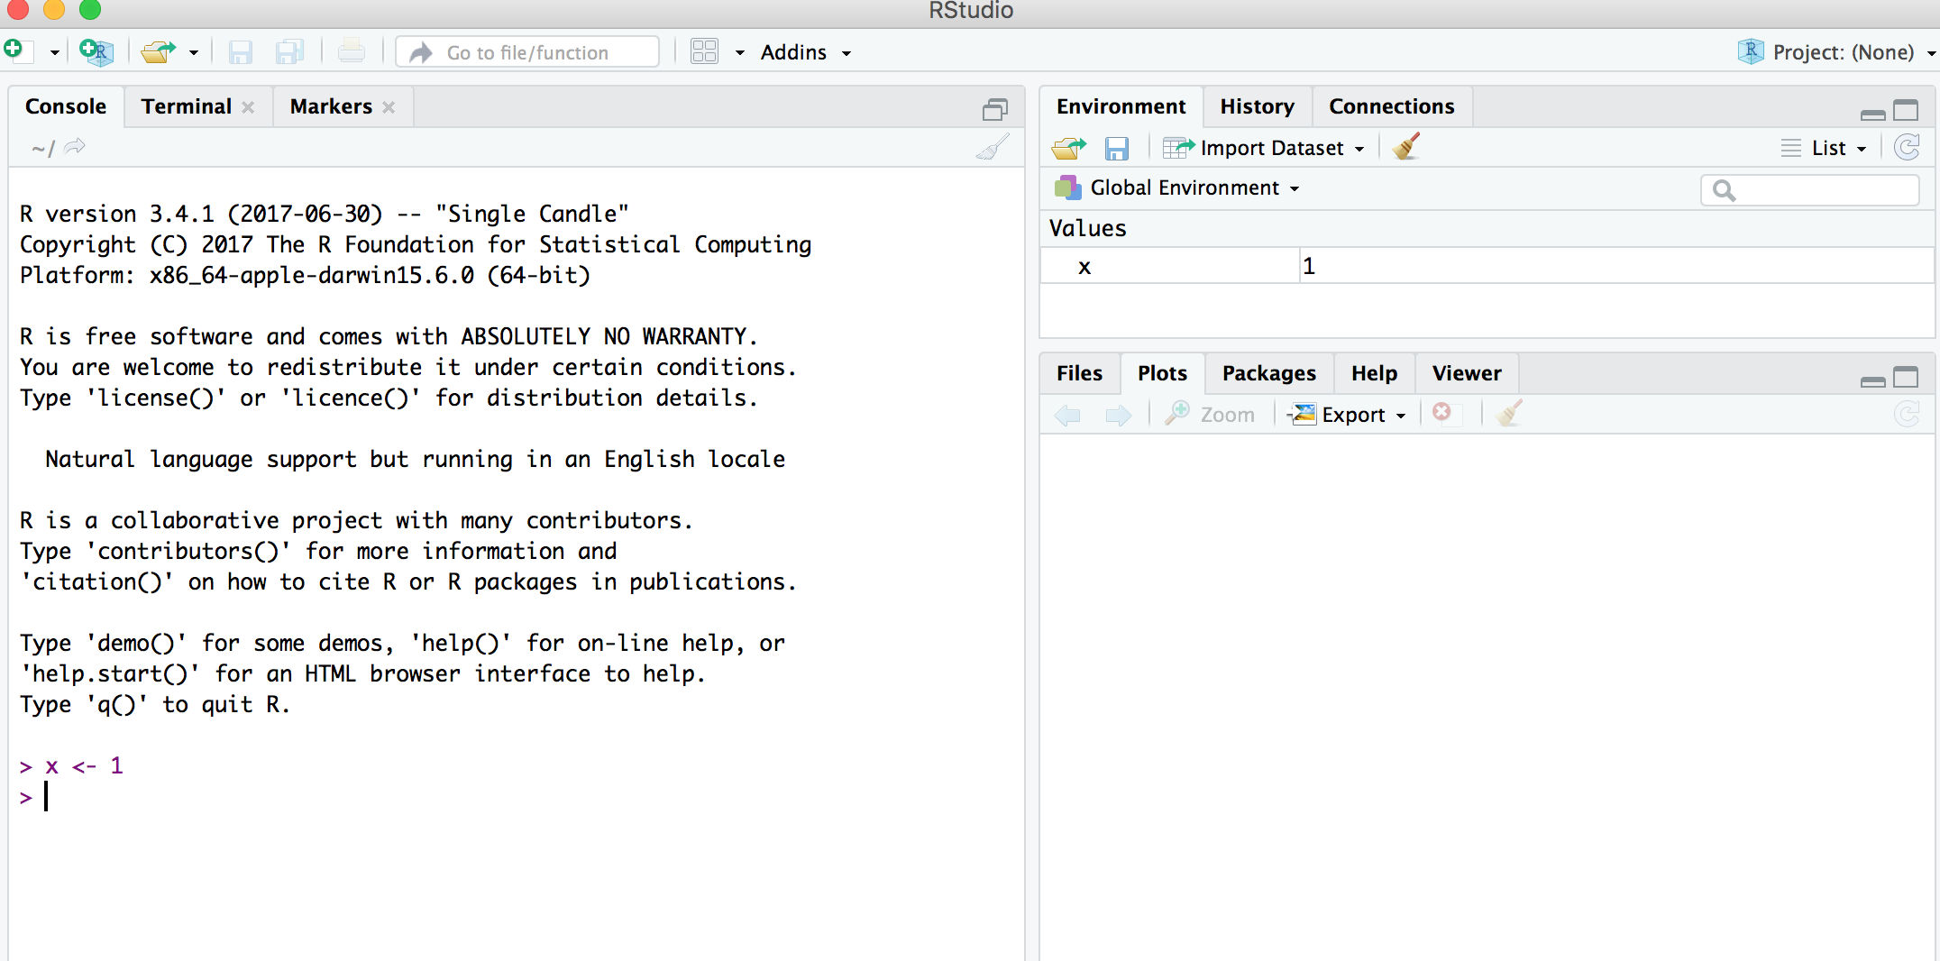Click the view current directory arrow icon

pyautogui.click(x=75, y=146)
